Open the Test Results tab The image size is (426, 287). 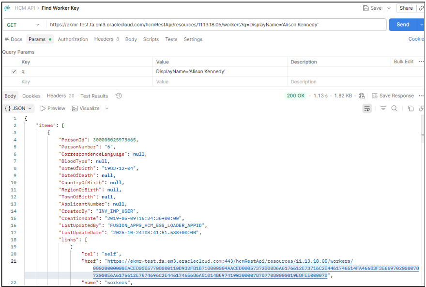(x=94, y=96)
